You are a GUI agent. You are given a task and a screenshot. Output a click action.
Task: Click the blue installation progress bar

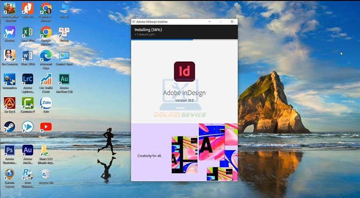162,40
